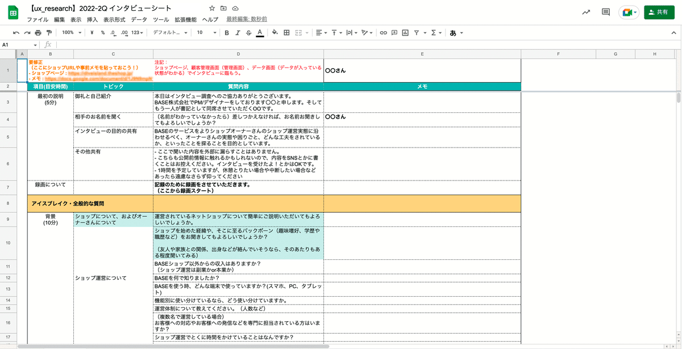Decrease decimal places button
Image resolution: width=682 pixels, height=349 pixels.
(x=114, y=33)
